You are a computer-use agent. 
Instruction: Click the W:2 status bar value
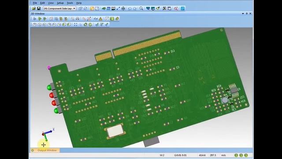click(x=162, y=155)
